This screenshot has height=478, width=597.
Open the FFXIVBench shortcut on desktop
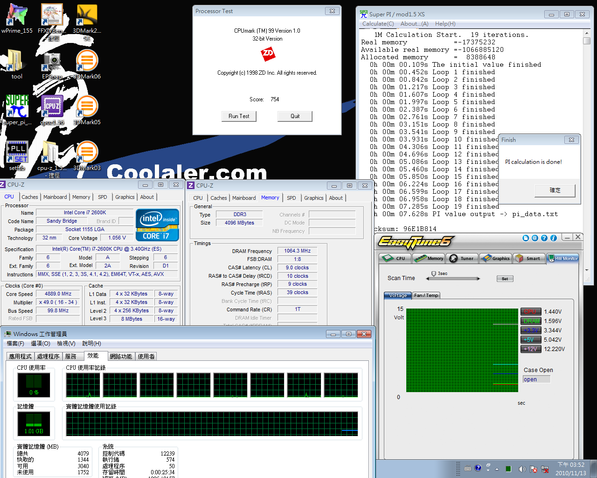point(52,21)
